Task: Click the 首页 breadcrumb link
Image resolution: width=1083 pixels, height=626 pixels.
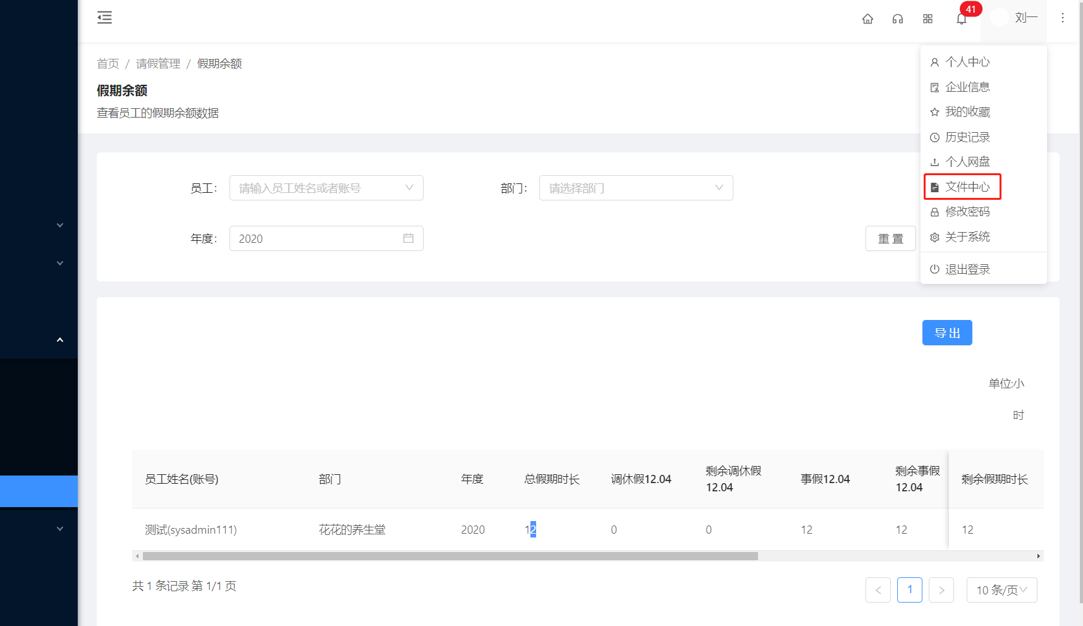Action: (108, 64)
